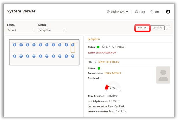This screenshot has width=178, height=120.
Task: Select the highlighted key fob in position 10
Action: [73, 45]
